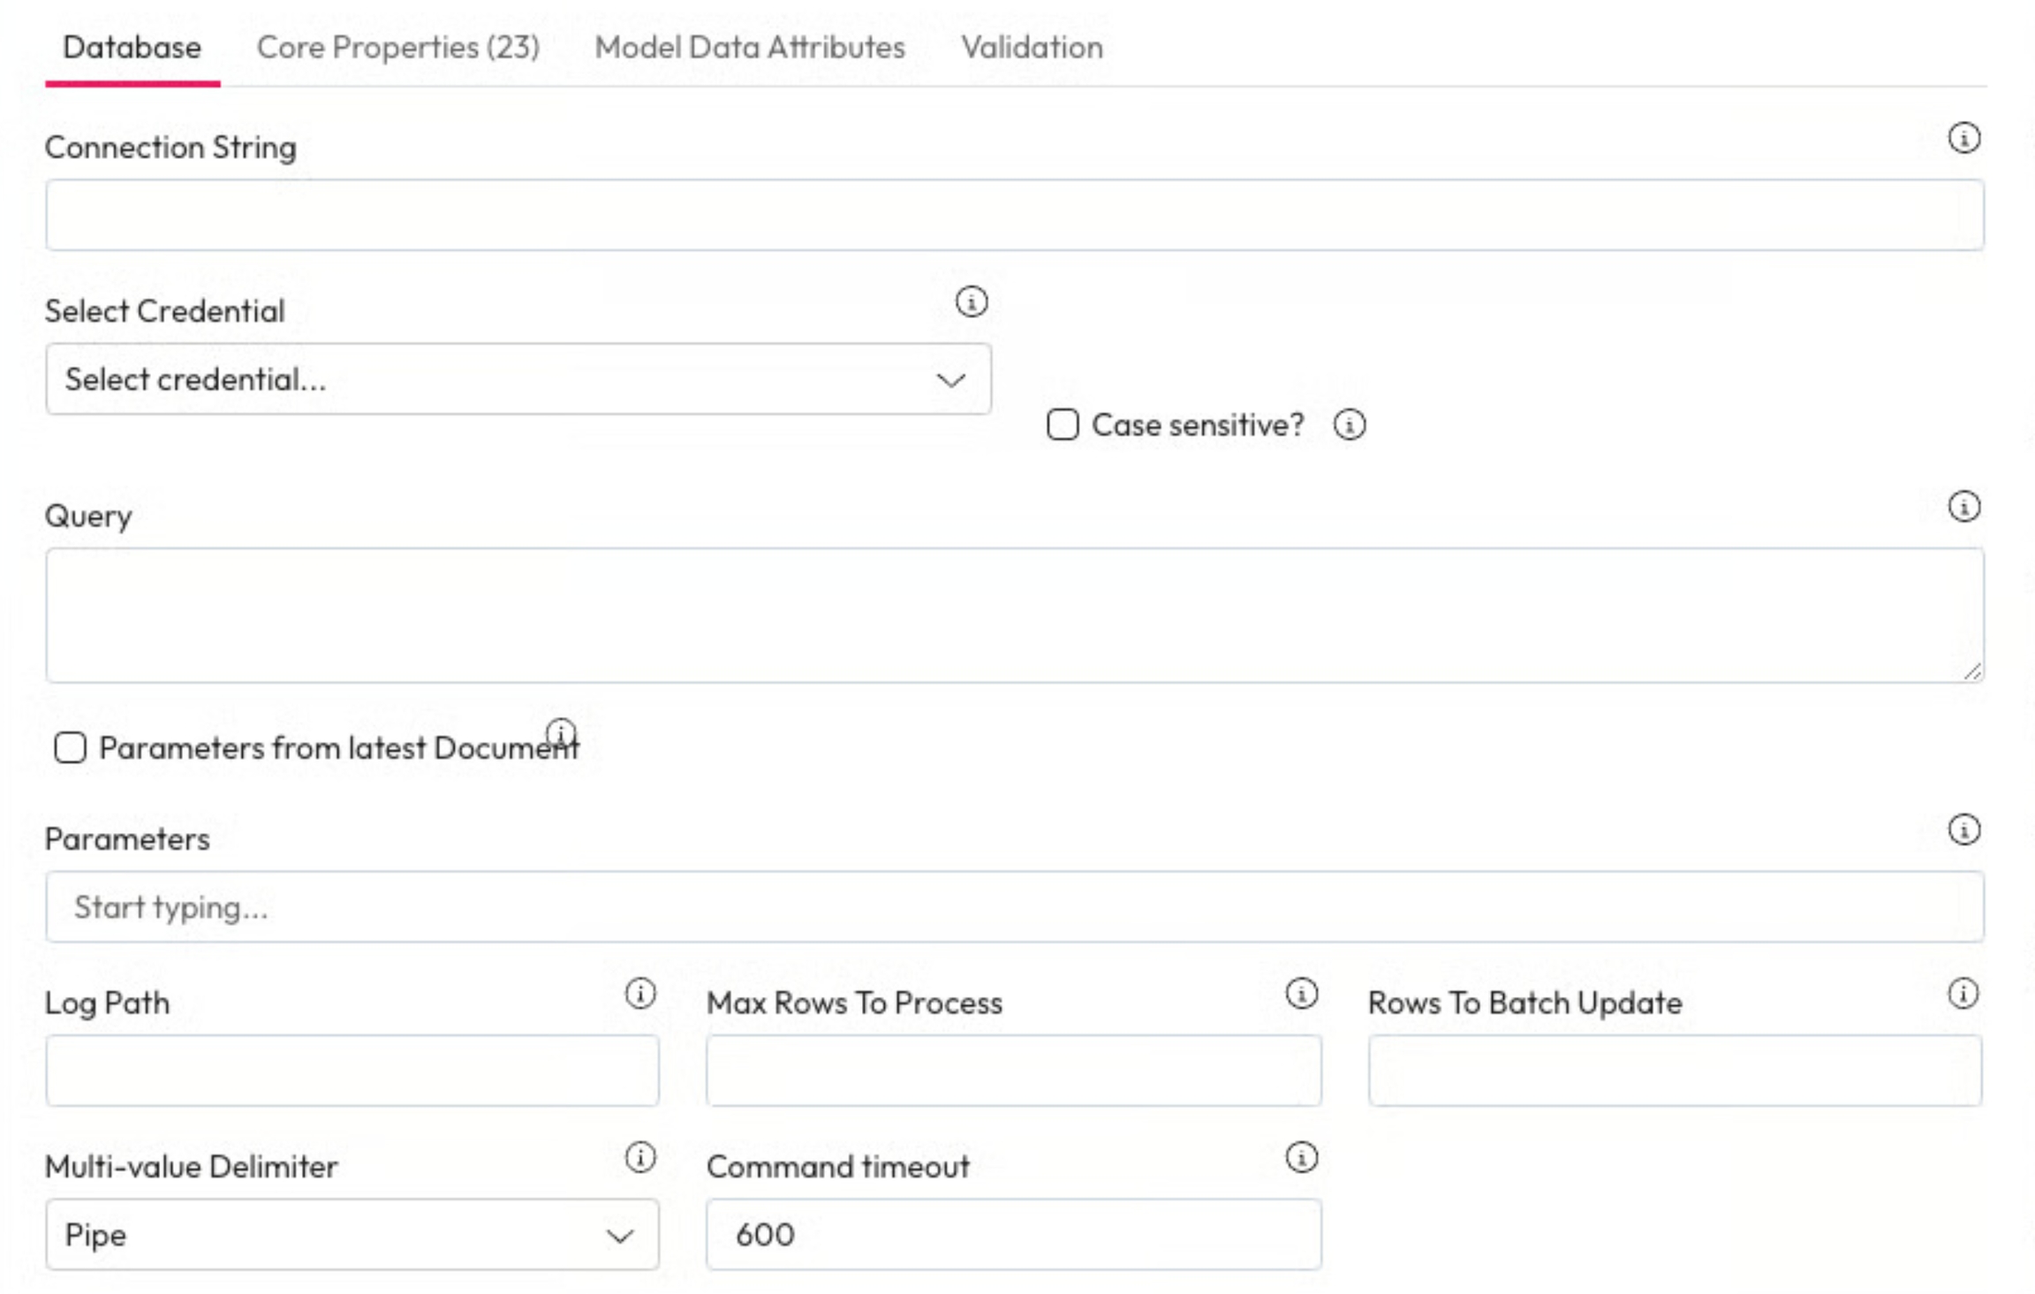
Task: Click Case sensitive info icon
Action: coord(1349,425)
